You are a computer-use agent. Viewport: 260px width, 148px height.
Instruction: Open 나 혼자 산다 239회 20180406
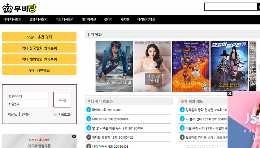(206, 119)
